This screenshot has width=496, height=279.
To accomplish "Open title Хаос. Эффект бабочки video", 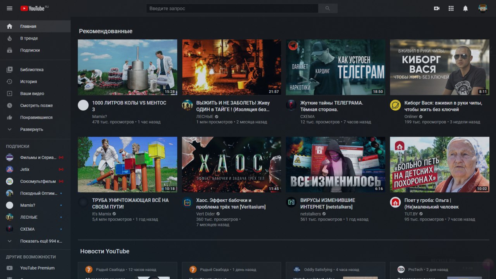I will click(x=231, y=204).
